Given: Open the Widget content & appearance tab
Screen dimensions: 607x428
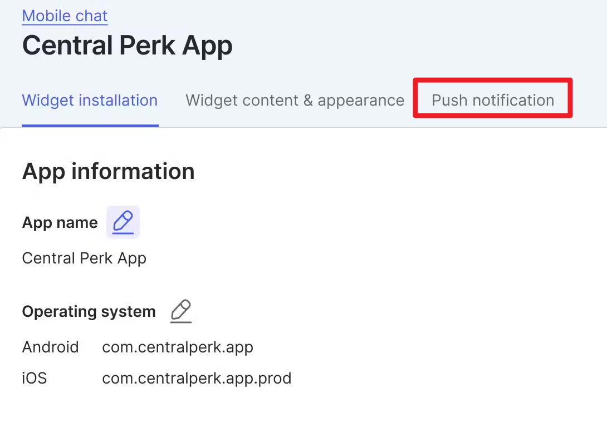Looking at the screenshot, I should [x=295, y=101].
